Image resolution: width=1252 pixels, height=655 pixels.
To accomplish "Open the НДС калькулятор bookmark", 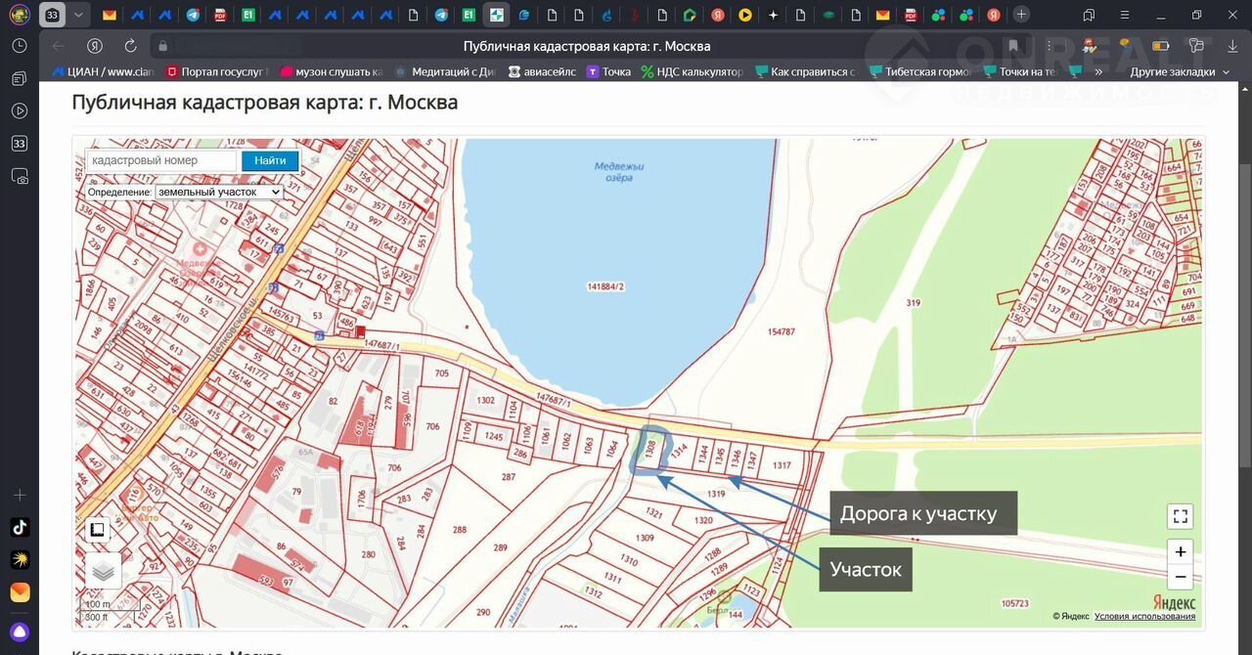I will tap(692, 71).
